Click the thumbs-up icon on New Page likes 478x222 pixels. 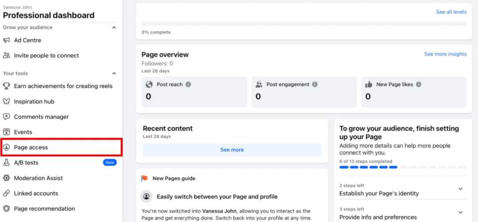tap(369, 85)
